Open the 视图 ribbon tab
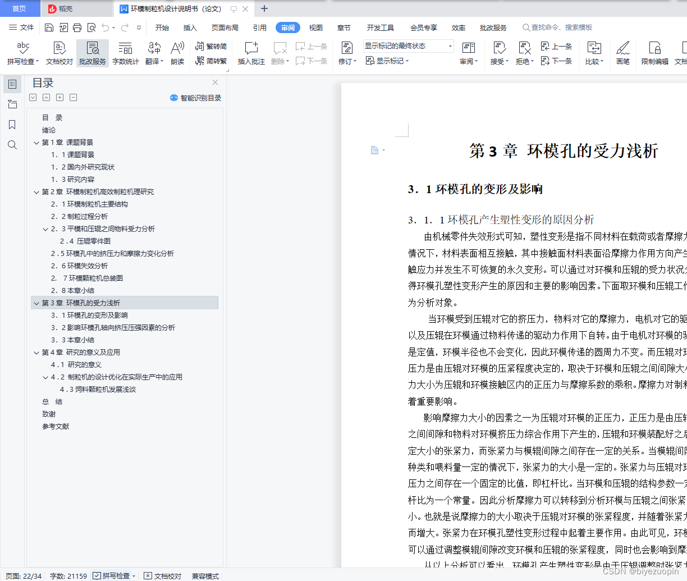Image resolution: width=687 pixels, height=581 pixels. coord(316,28)
